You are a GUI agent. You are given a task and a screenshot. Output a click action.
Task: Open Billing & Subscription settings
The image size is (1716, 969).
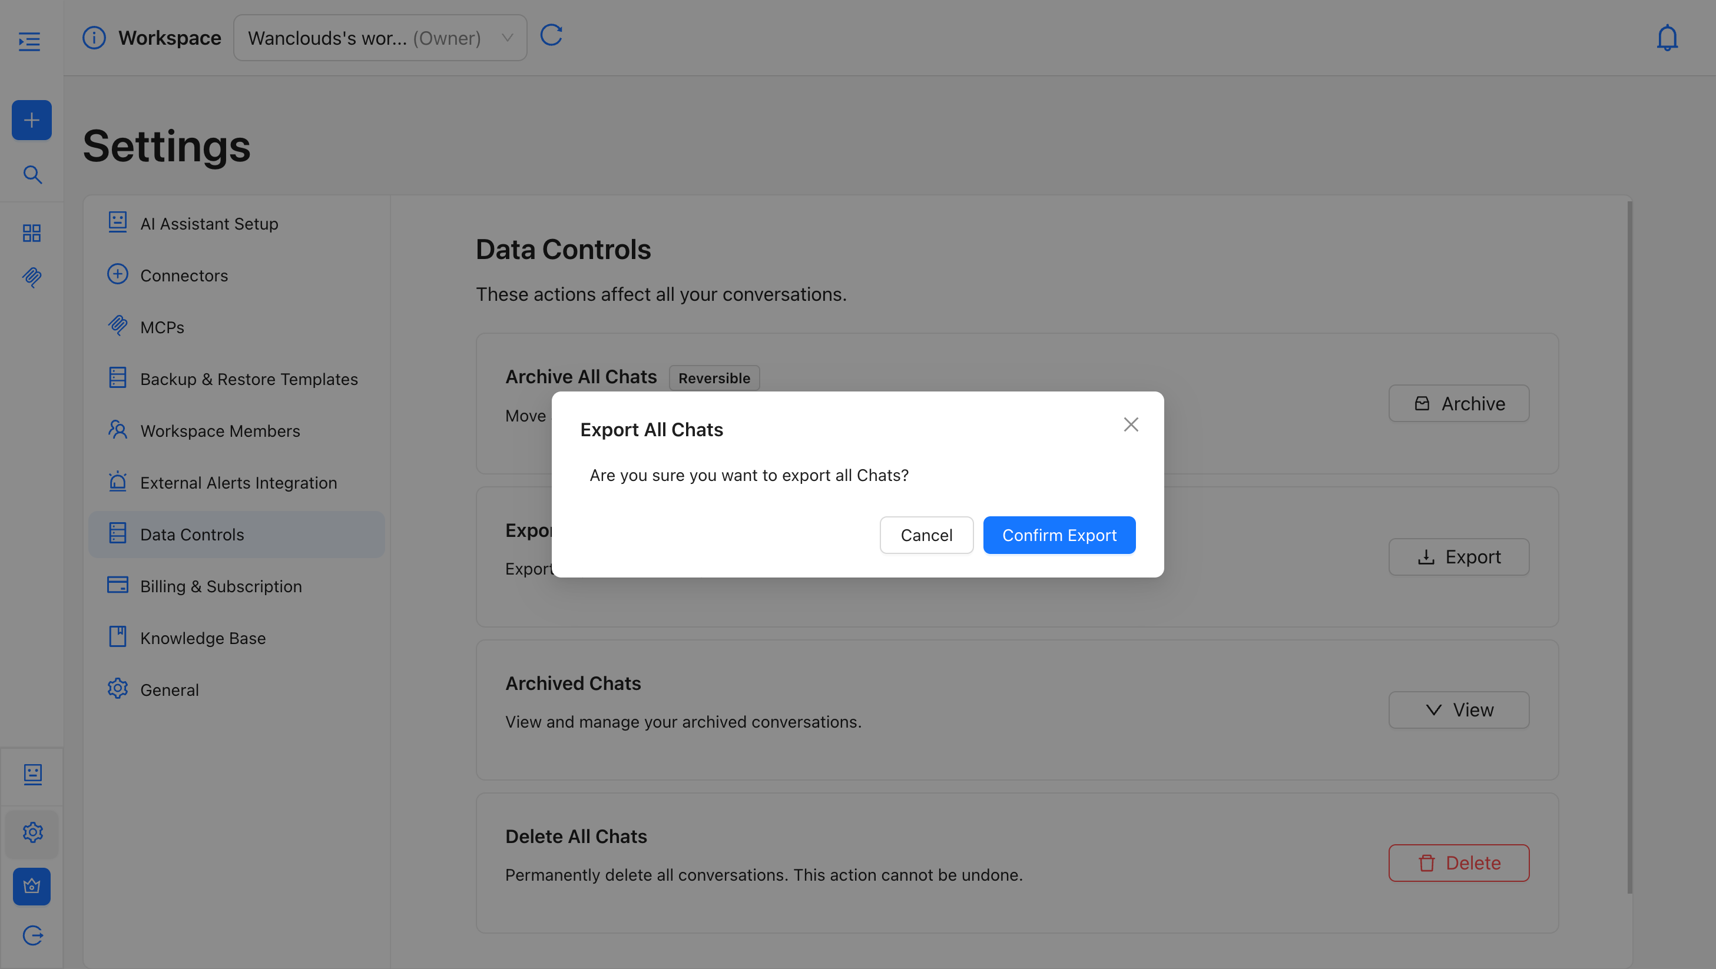[x=220, y=586]
